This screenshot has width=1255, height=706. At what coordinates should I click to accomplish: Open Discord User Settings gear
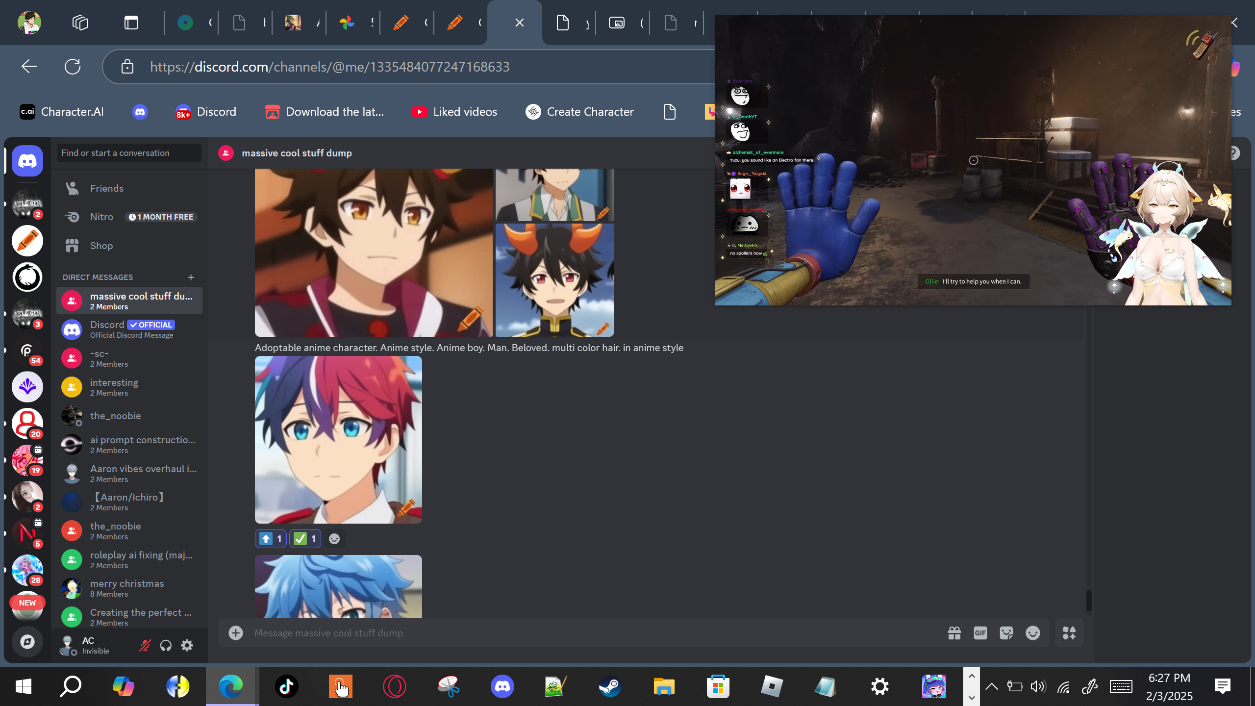pos(187,645)
